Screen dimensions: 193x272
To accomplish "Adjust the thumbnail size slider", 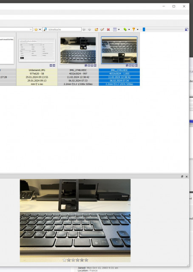I will (x=144, y=29).
